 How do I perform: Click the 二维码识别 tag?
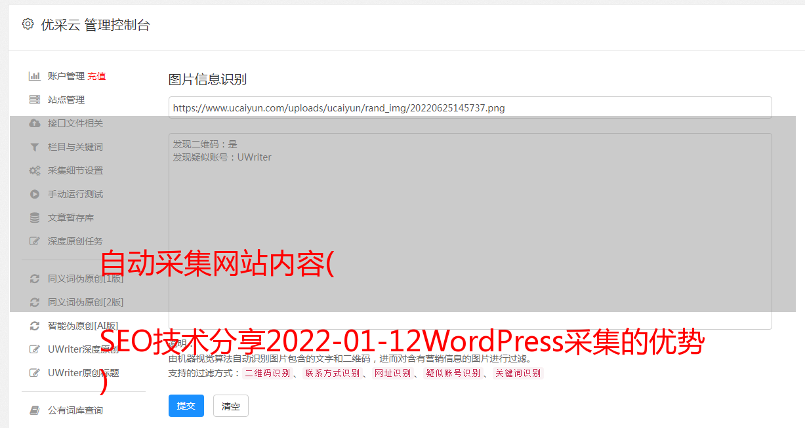pos(267,374)
